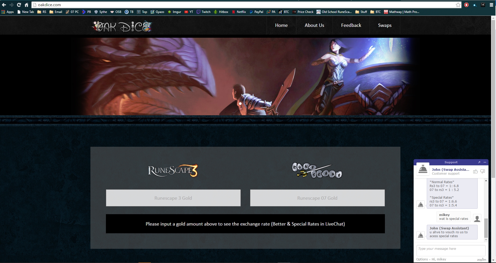Image resolution: width=496 pixels, height=263 pixels.
Task: Rate chat with thumbs down
Action: (483, 172)
